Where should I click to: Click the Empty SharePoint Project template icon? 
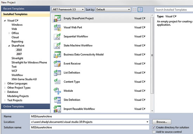[x=57, y=18]
